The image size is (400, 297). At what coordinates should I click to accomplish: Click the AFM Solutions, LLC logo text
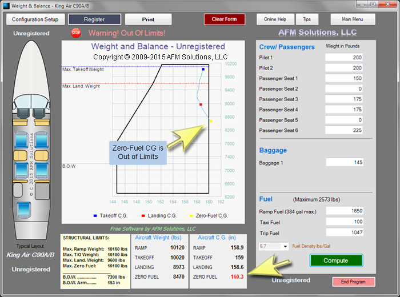pos(318,33)
